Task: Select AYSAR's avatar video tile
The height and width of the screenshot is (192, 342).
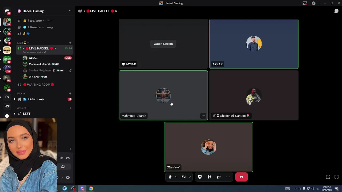Action: (x=254, y=44)
